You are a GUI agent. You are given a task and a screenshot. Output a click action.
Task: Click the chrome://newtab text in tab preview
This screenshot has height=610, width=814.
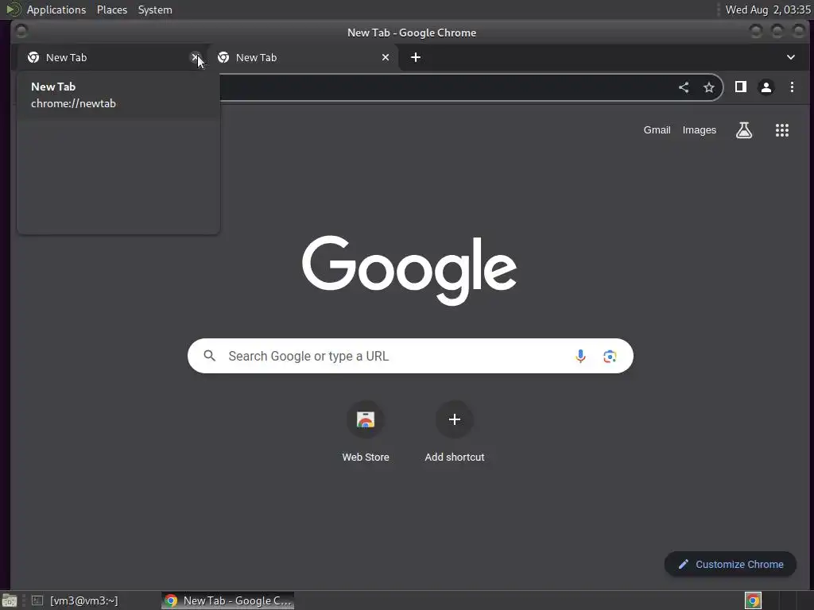point(73,103)
